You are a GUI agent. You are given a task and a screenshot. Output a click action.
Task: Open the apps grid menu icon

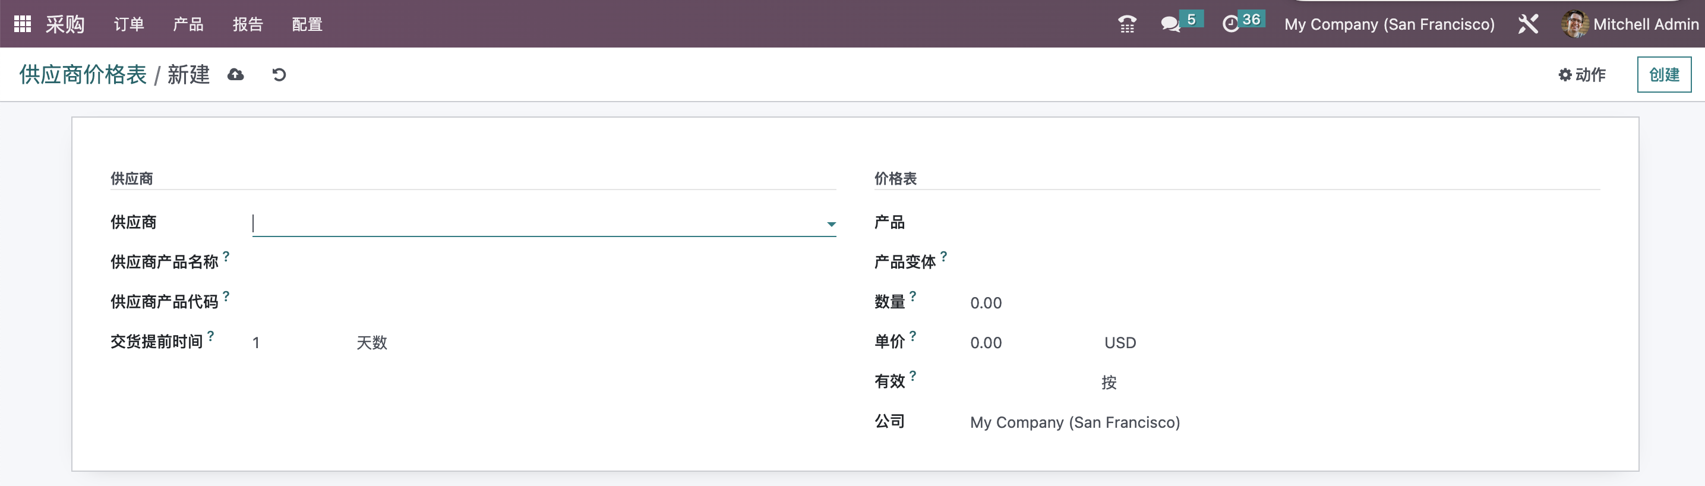(23, 24)
